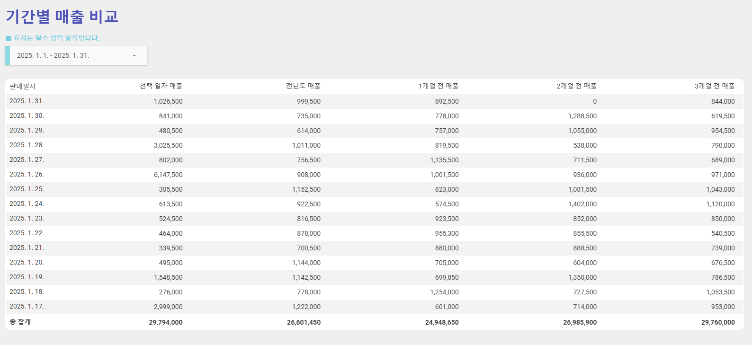Click the 1,152,500 previous year value
This screenshot has width=752, height=345.
[x=306, y=189]
